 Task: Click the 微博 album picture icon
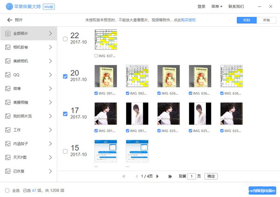point(7,88)
